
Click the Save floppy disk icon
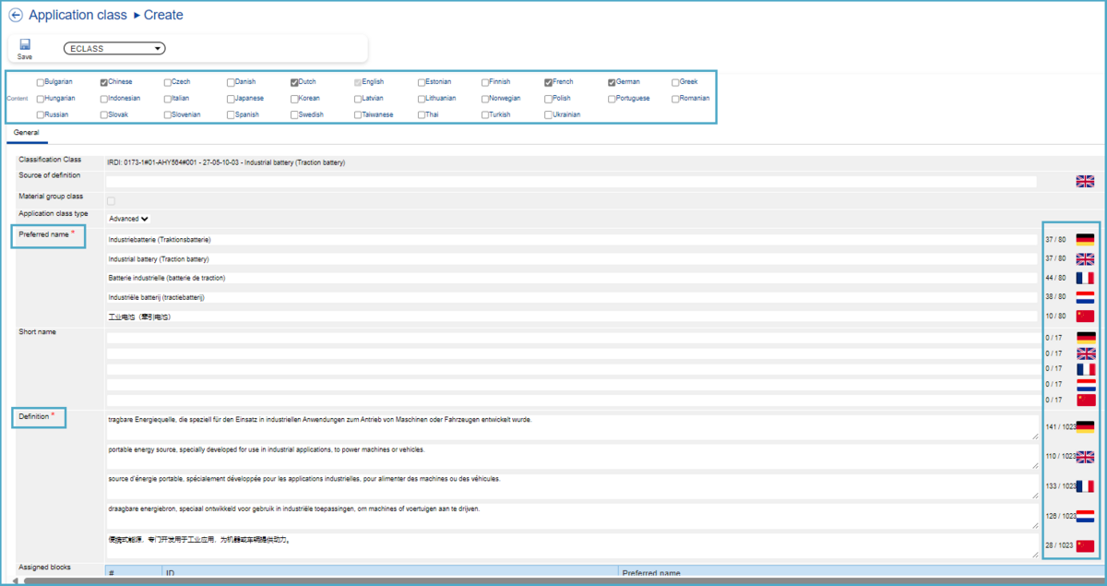click(x=25, y=44)
